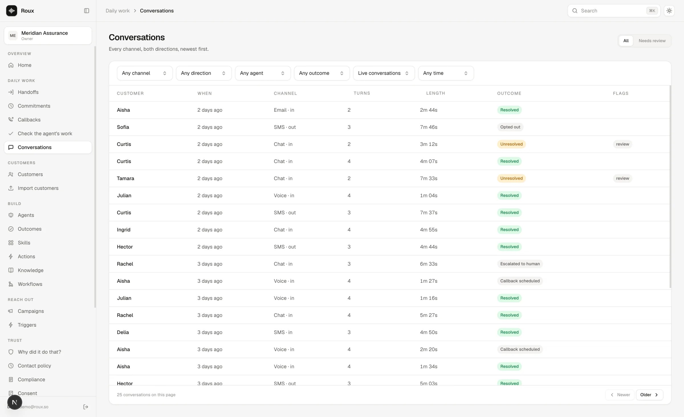Click the Customers people icon
684x417 pixels.
tap(11, 174)
